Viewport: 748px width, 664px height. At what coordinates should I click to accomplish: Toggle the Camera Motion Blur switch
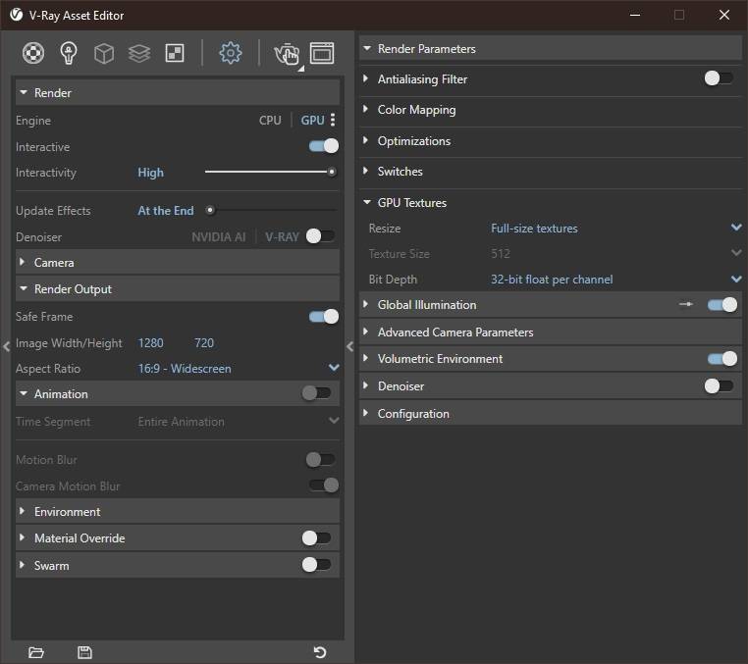pyautogui.click(x=324, y=485)
